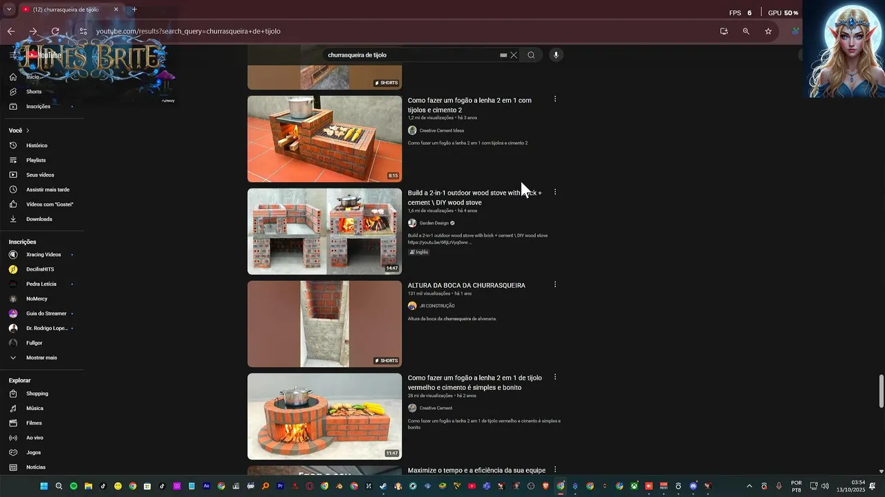Open the Dr. Rodrigo Lope... subscription channel

click(47, 328)
